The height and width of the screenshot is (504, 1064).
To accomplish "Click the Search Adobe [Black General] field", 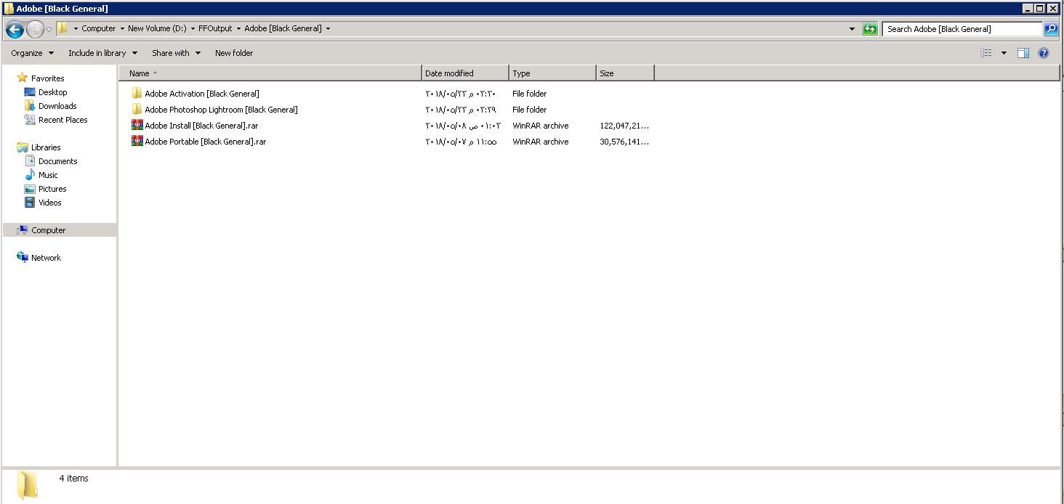I will point(961,29).
